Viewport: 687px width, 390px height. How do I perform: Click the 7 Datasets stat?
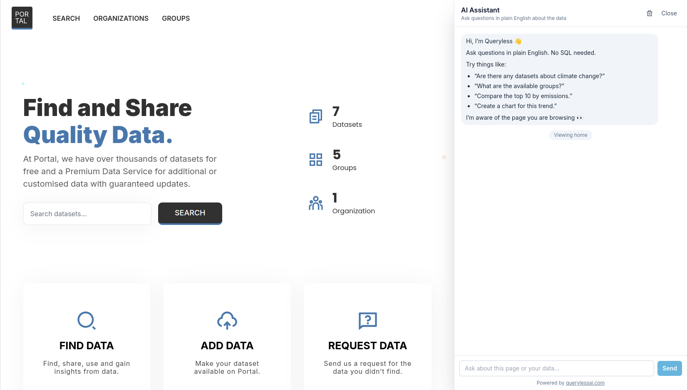click(x=347, y=118)
